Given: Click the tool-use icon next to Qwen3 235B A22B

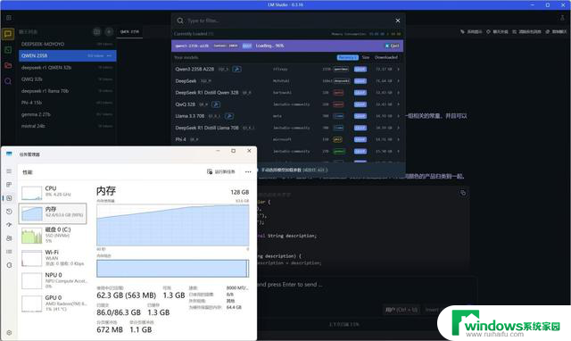Looking at the screenshot, I should click(236, 69).
